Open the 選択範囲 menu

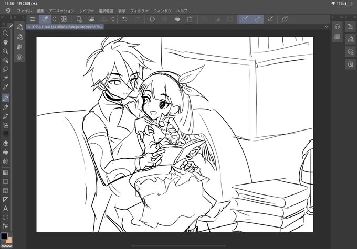tap(106, 10)
